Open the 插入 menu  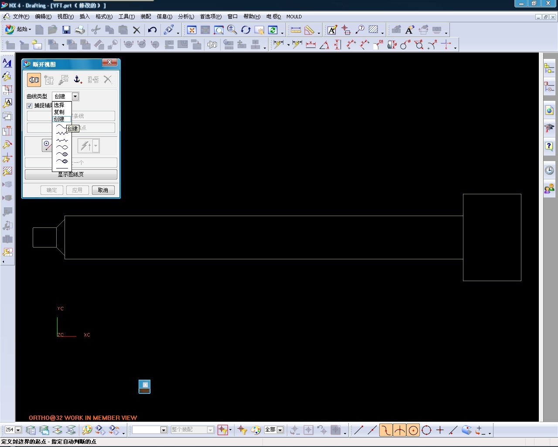[x=85, y=17]
